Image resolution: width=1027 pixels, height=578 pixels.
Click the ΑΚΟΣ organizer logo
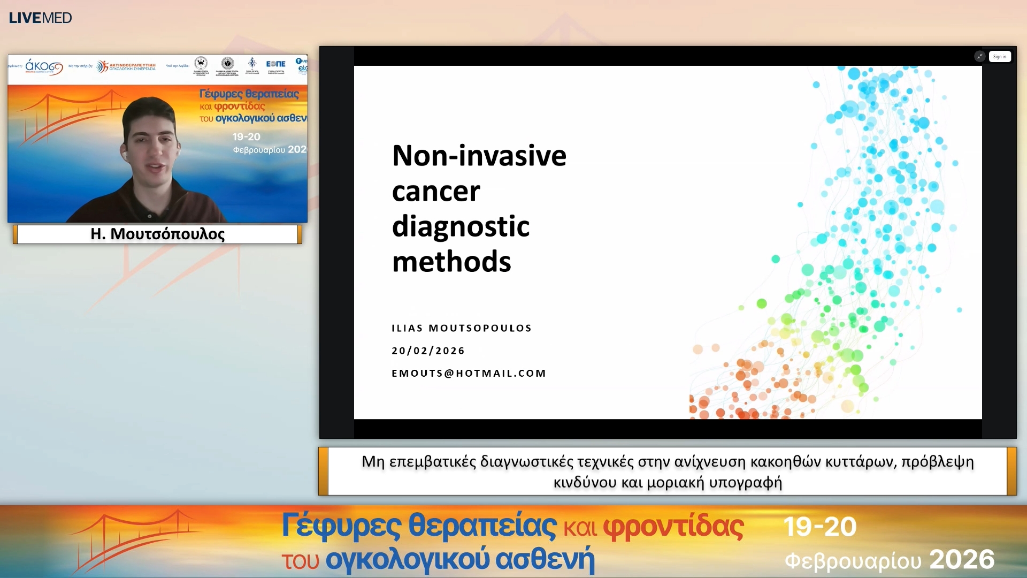(x=44, y=66)
